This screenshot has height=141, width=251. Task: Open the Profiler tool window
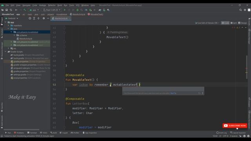75,133
